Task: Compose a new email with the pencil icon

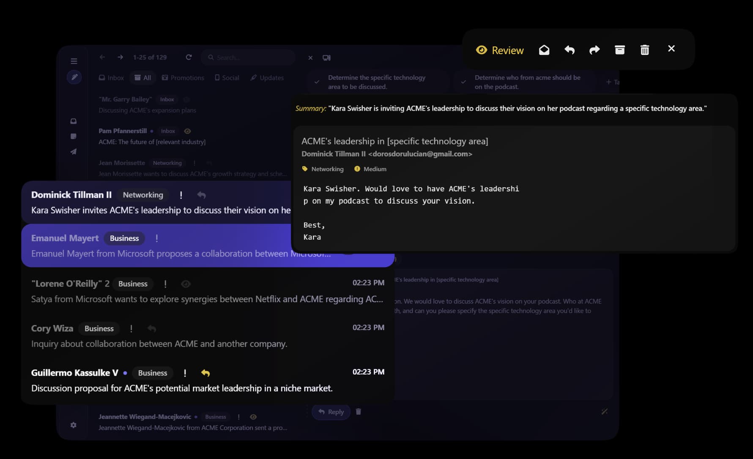Action: point(74,77)
